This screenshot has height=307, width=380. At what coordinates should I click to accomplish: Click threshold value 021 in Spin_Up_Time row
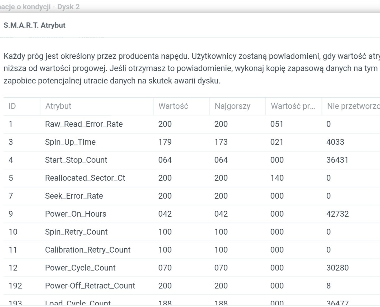click(277, 142)
